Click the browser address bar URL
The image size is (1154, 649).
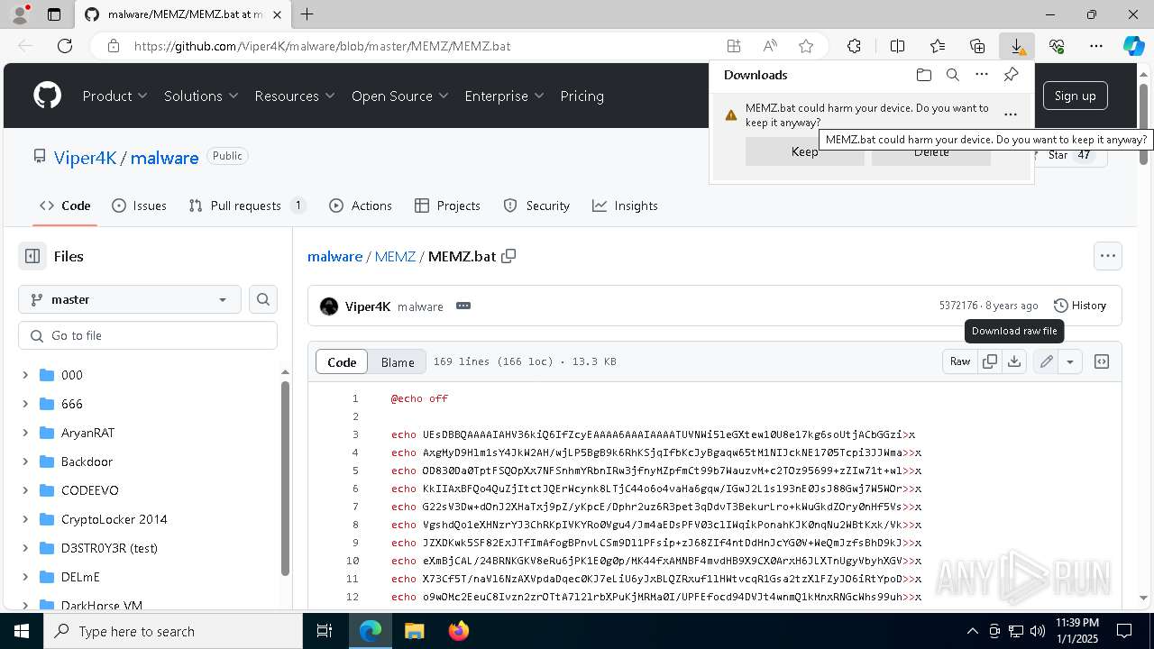(x=323, y=46)
